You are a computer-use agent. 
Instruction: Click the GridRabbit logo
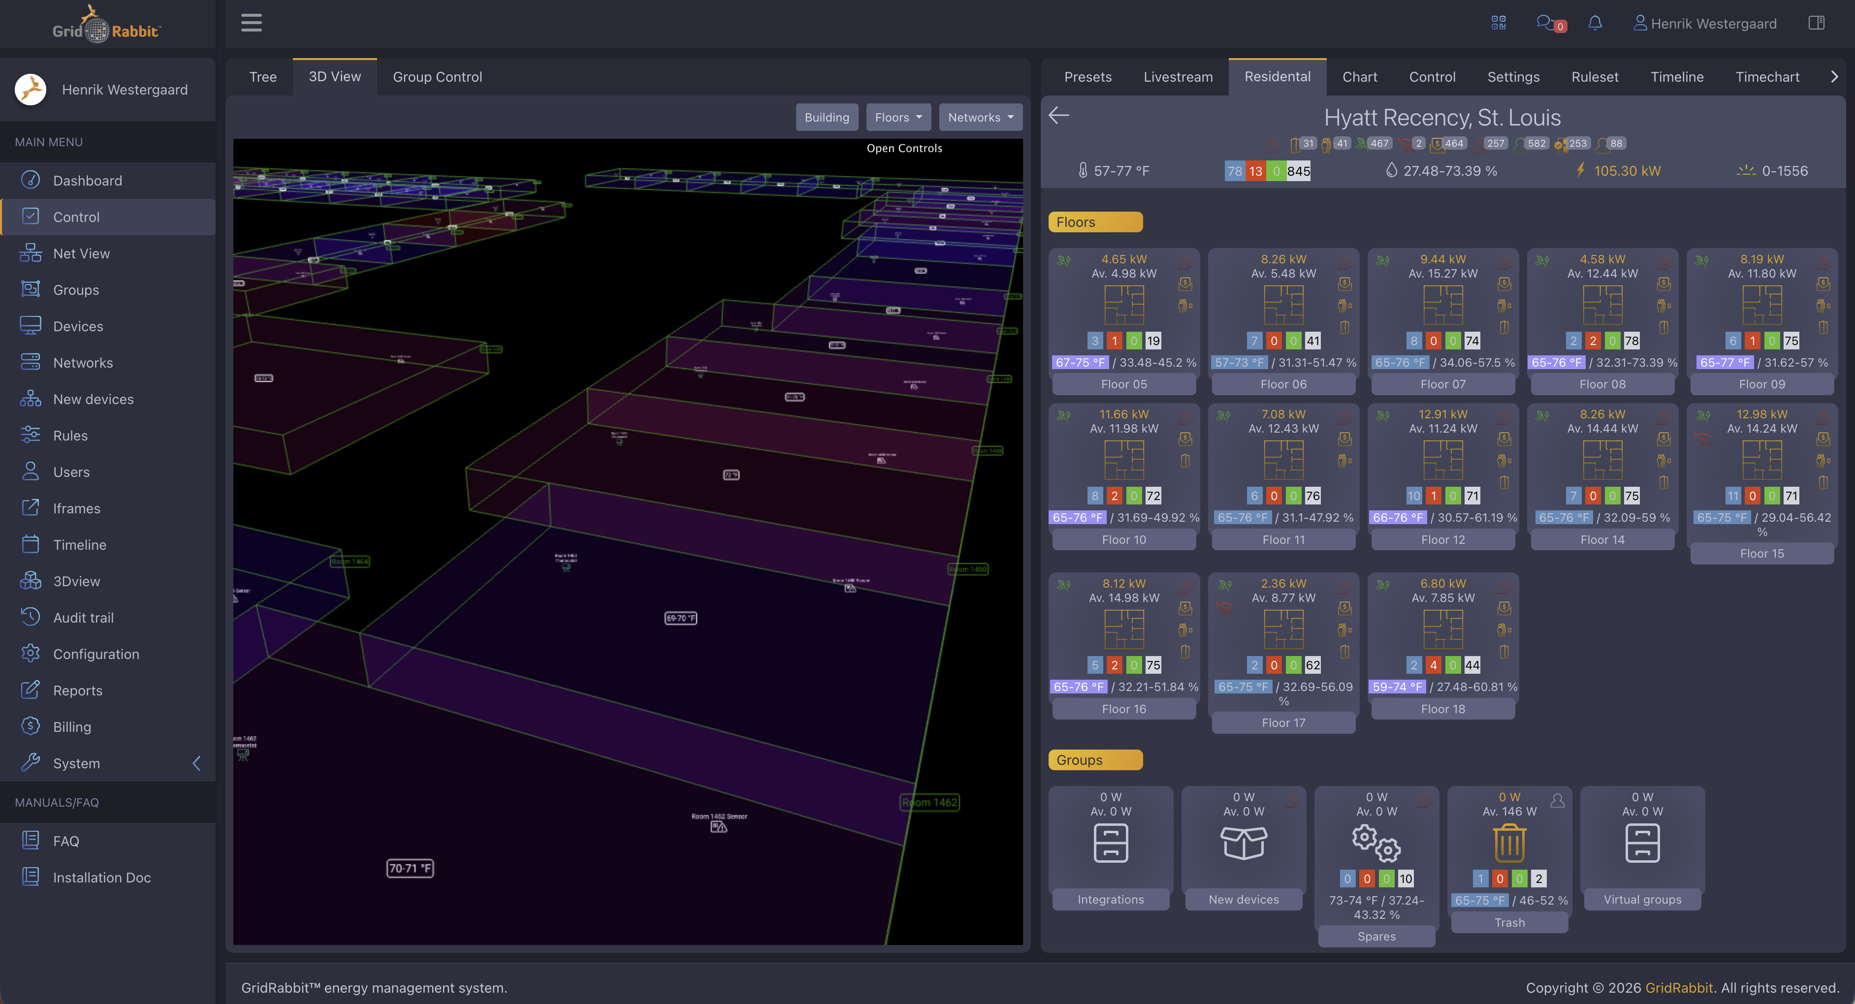(x=106, y=25)
